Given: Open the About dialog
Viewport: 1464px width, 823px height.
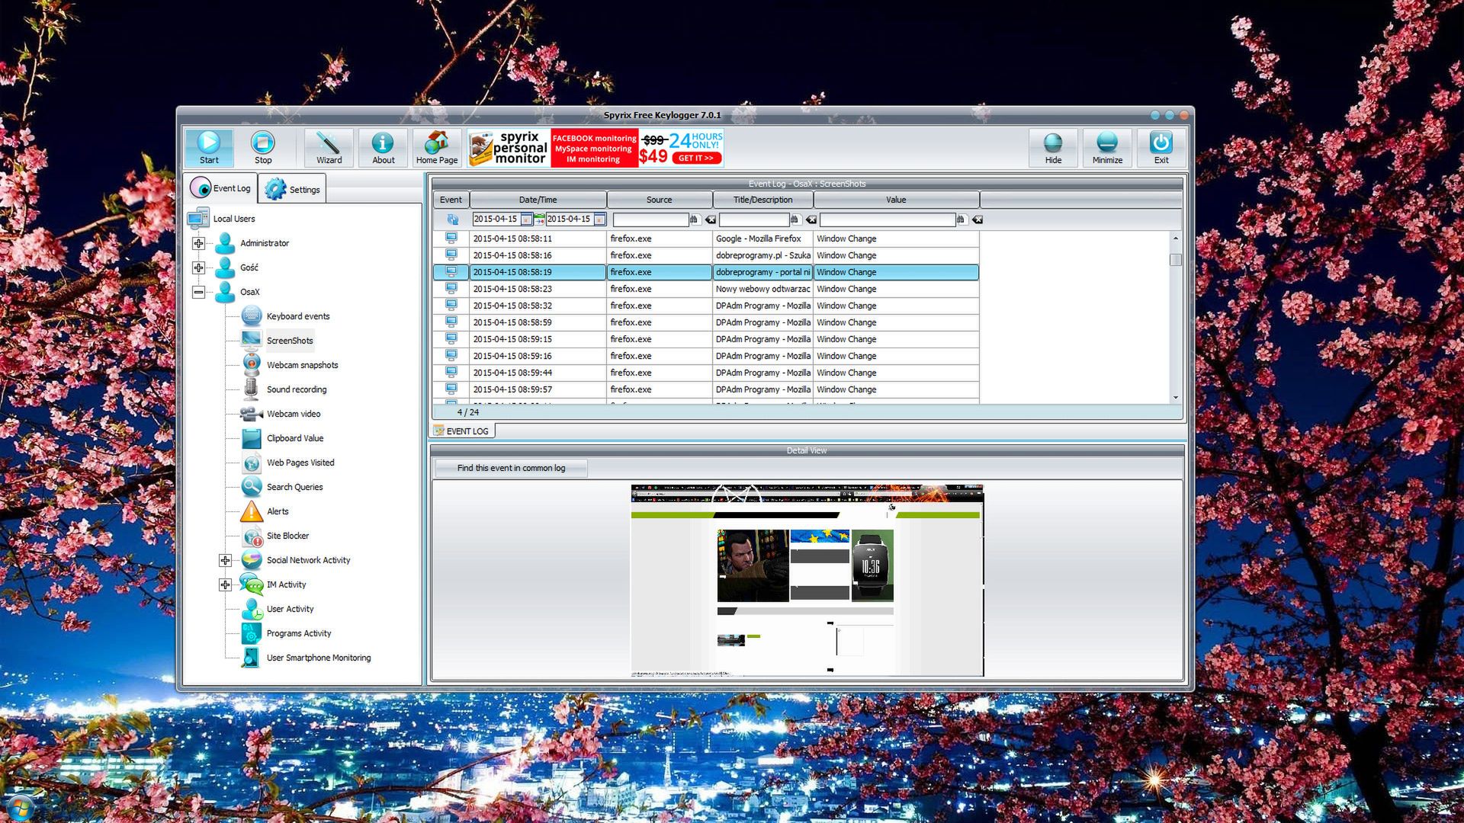Looking at the screenshot, I should click(x=382, y=146).
